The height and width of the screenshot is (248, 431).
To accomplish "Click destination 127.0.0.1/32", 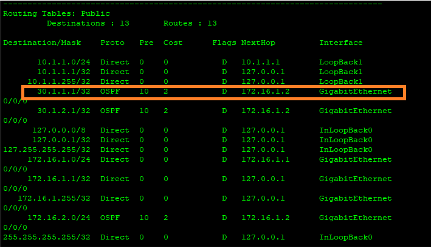I will (61, 140).
